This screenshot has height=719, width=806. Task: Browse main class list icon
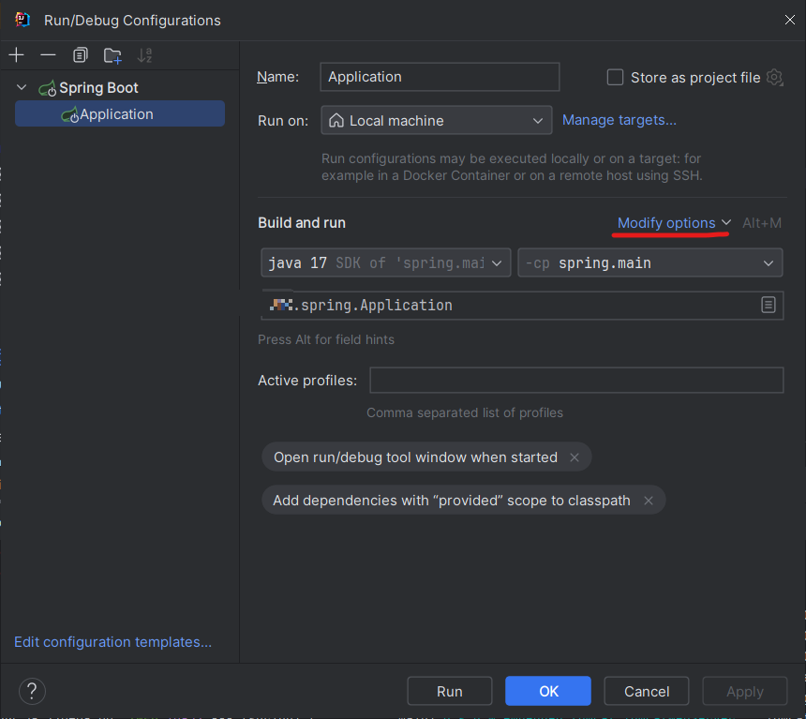pyautogui.click(x=768, y=305)
